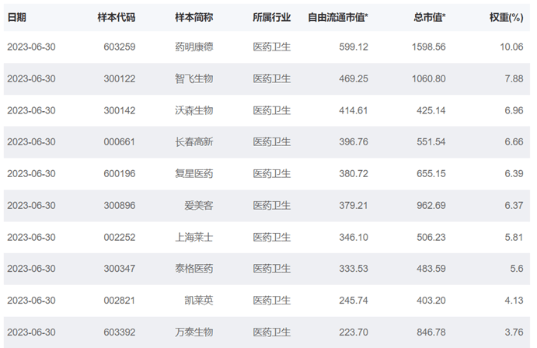The width and height of the screenshot is (537, 348).
Task: Select the name 复星医药
Action: point(194,174)
